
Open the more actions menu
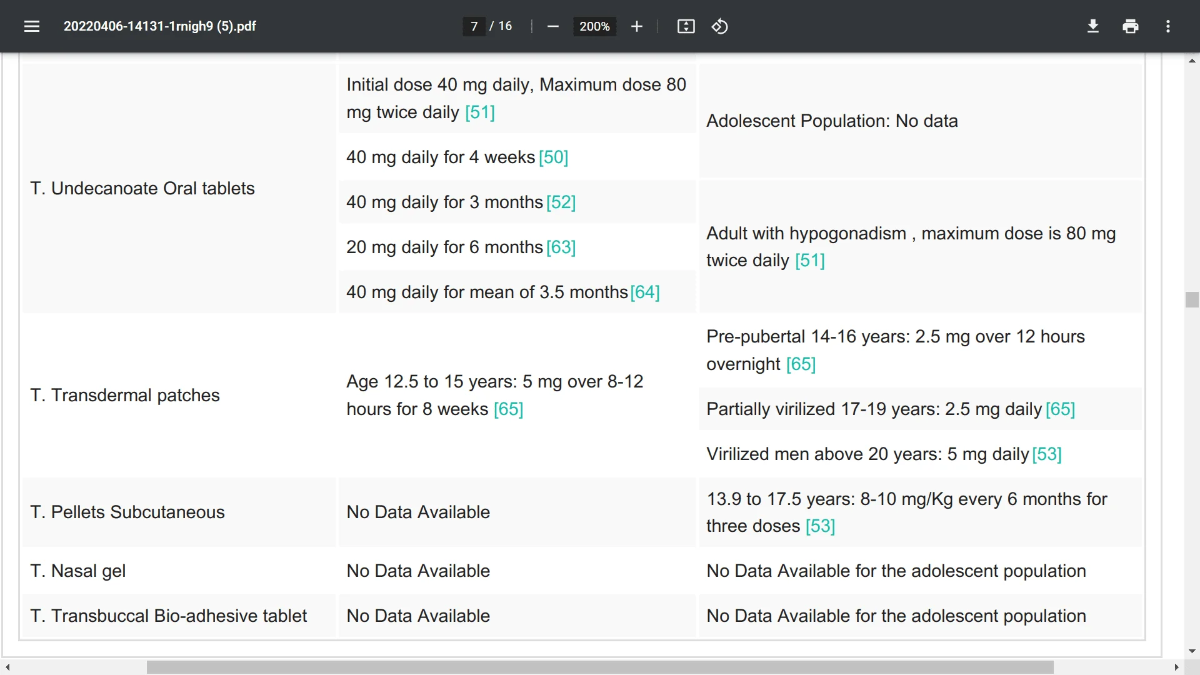pos(1167,26)
